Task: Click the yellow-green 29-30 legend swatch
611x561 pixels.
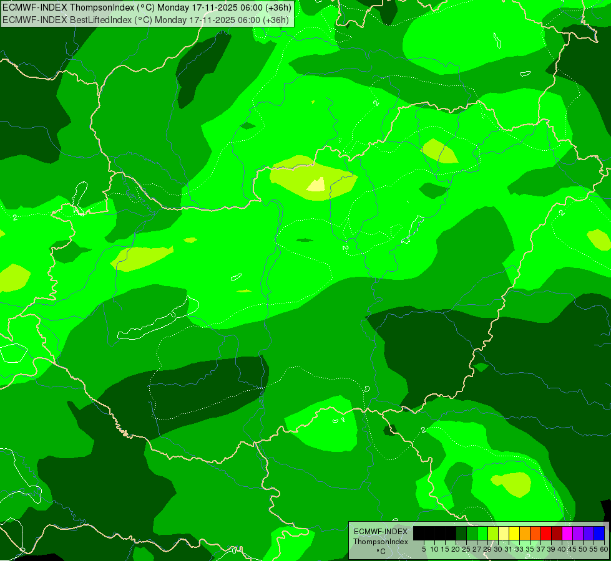Action: [x=492, y=534]
